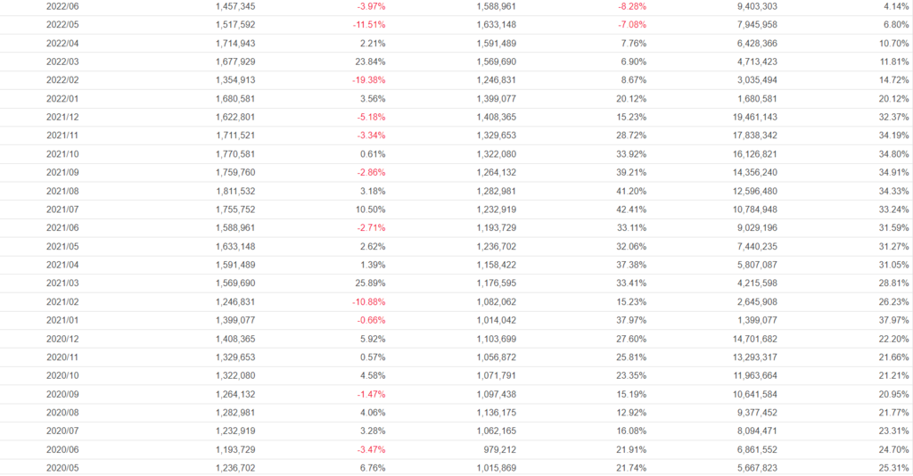The width and height of the screenshot is (913, 476).
Task: Select the 2021/12 row date
Action: (x=62, y=117)
